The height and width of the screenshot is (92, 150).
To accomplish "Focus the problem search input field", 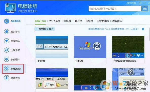I will point(115,9).
